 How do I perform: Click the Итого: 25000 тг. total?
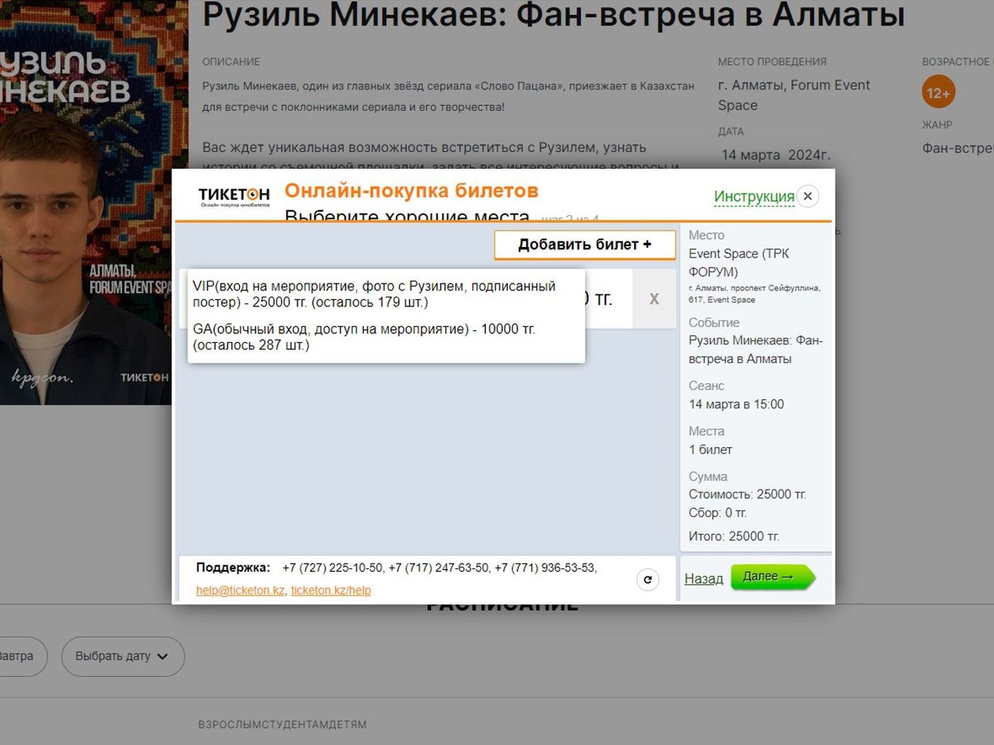(733, 536)
